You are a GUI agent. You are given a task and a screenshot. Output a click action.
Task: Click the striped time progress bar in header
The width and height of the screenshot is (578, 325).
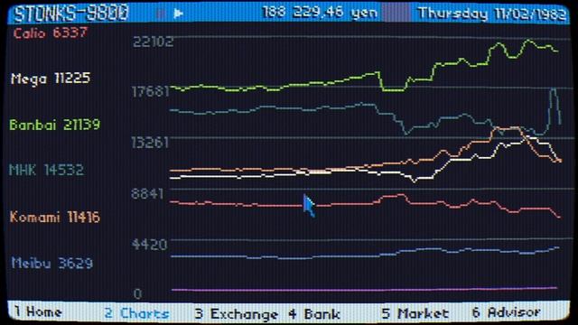396,13
